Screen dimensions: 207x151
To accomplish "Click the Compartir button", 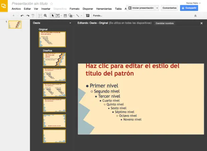I will tap(189, 8).
